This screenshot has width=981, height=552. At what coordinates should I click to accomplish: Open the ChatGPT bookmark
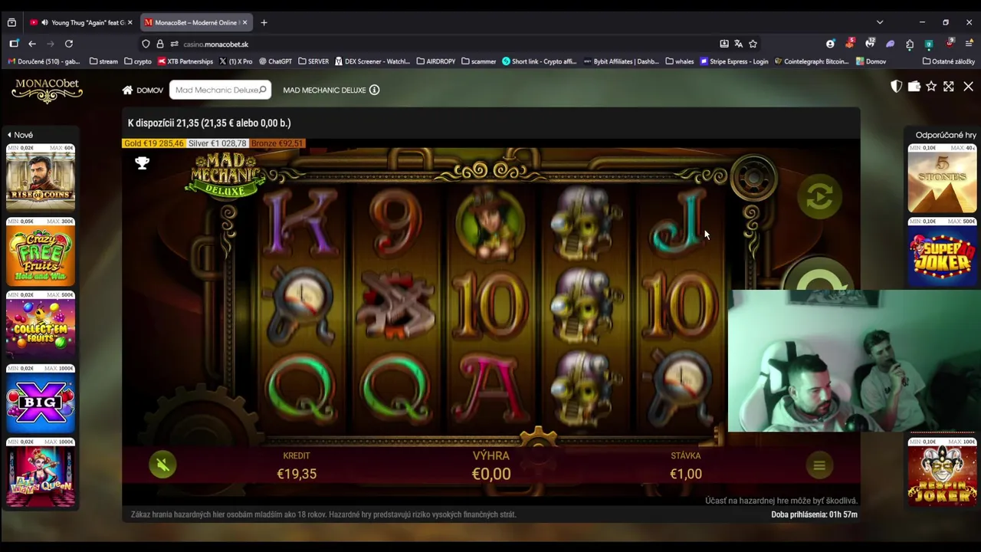[x=276, y=61]
